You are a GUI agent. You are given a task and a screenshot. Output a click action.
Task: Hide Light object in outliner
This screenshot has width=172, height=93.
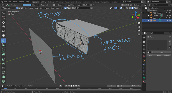click(170, 18)
